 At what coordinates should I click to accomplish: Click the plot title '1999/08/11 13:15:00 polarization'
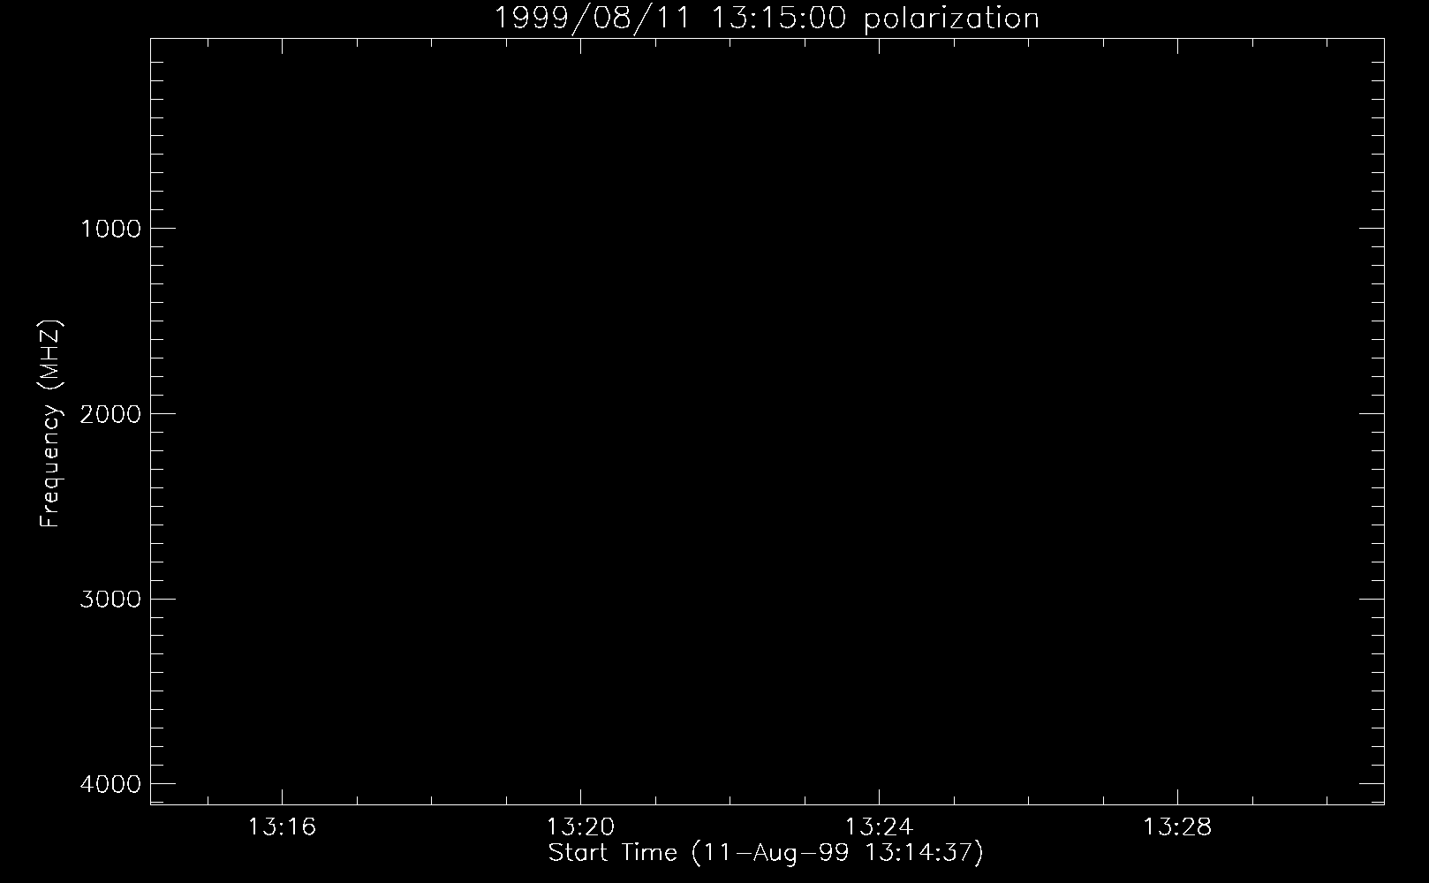pyautogui.click(x=767, y=19)
